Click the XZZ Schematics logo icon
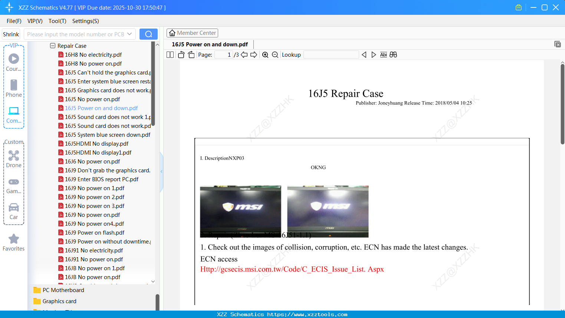 click(9, 7)
